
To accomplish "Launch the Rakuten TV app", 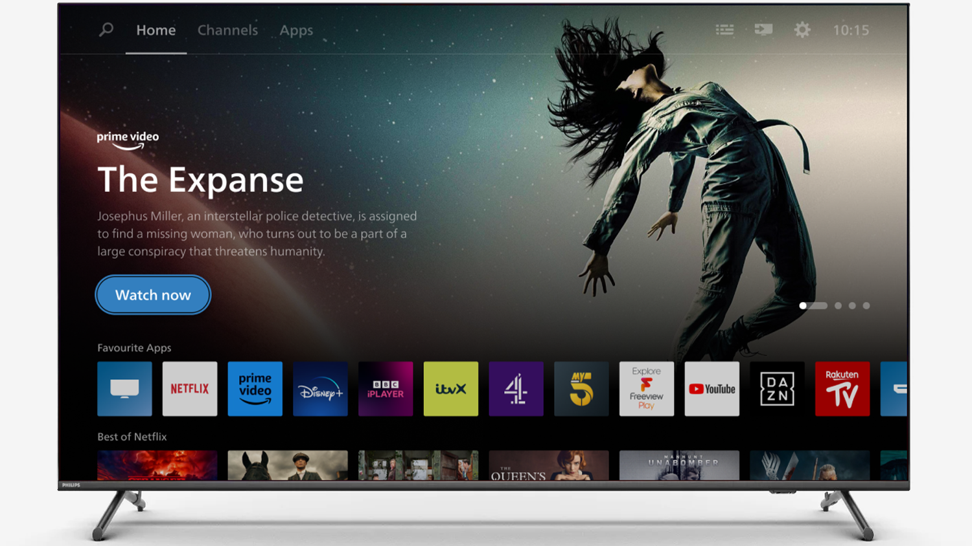I will pos(842,389).
